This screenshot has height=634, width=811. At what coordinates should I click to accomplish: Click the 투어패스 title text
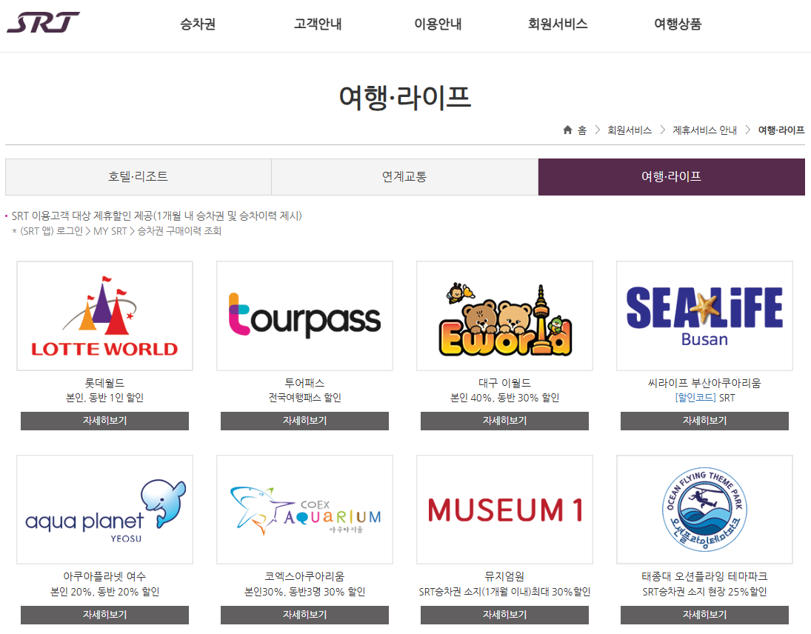coord(304,383)
